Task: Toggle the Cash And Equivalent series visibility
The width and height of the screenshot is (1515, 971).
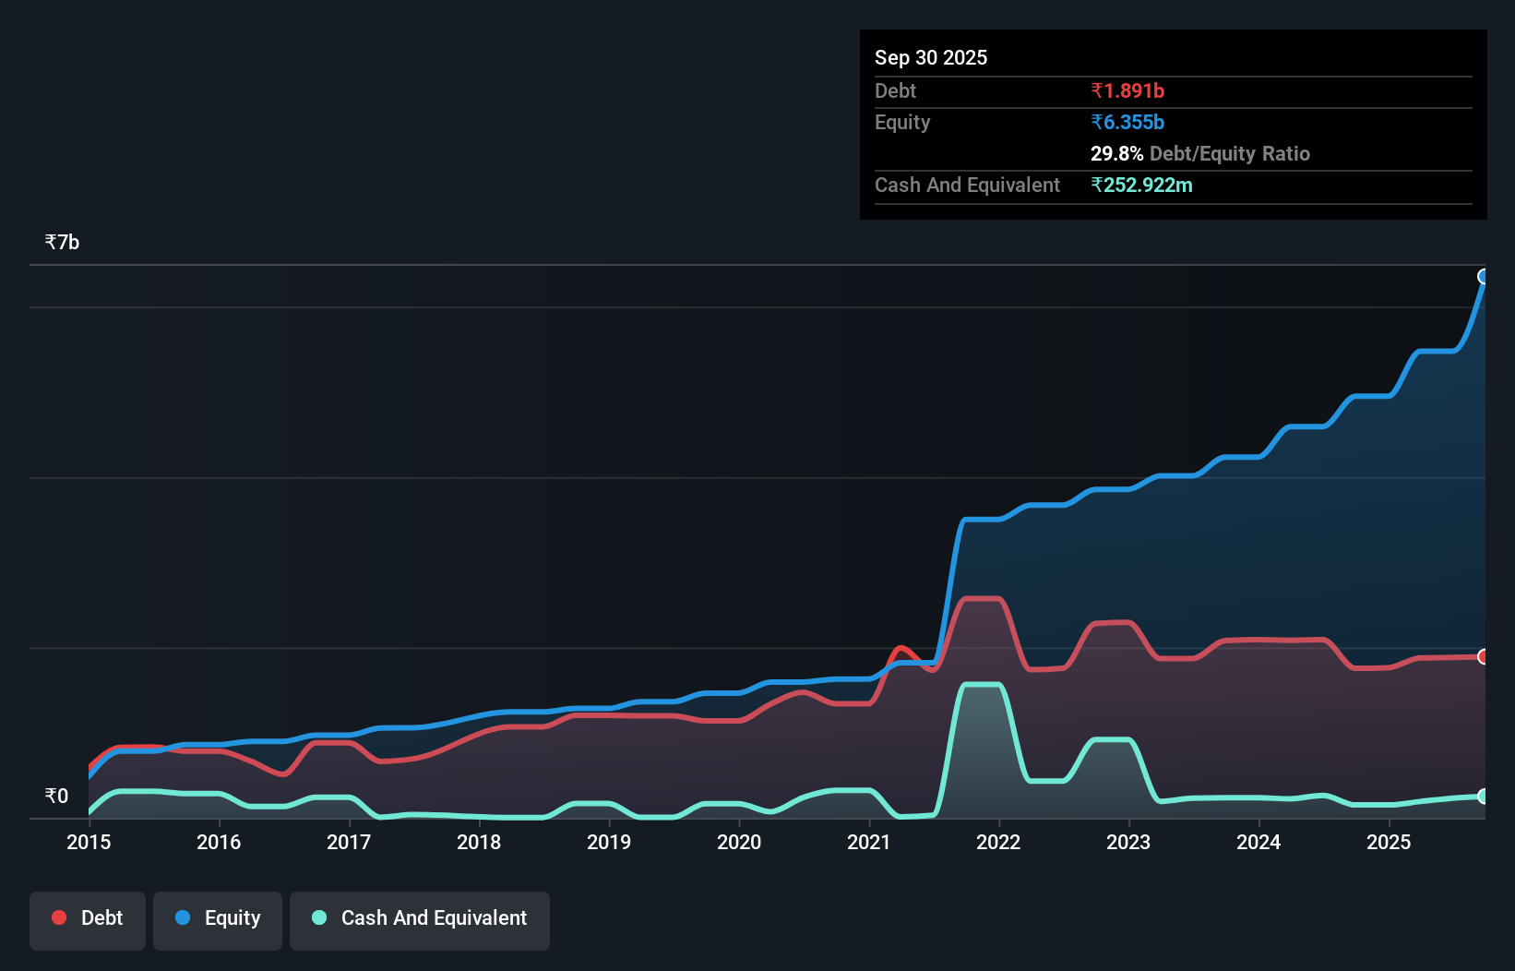Action: coord(420,920)
